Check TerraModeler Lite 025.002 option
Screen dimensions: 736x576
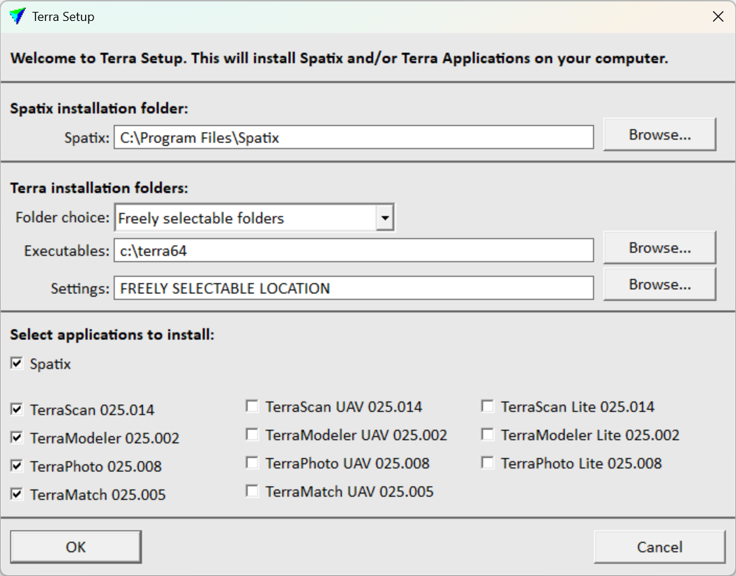pyautogui.click(x=488, y=435)
